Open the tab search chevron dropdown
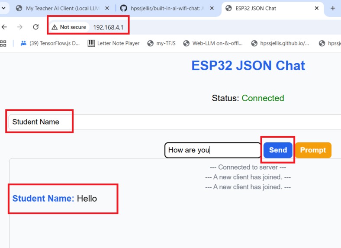The width and height of the screenshot is (341, 248). (x=3, y=8)
